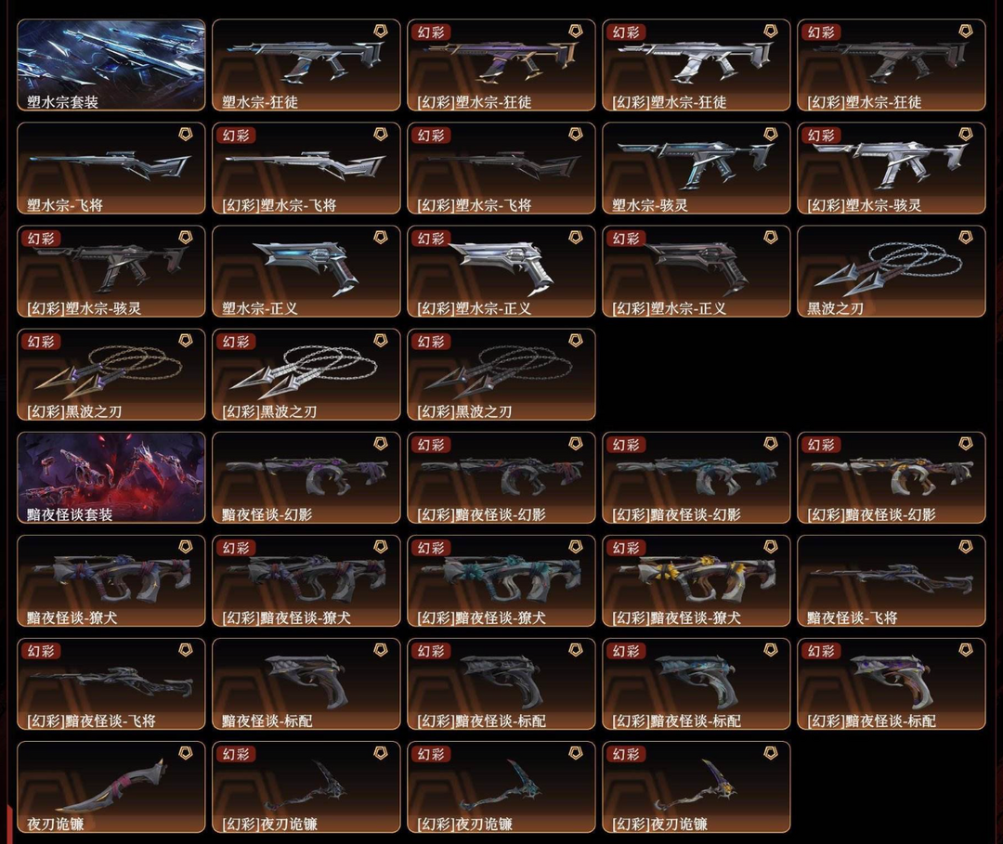This screenshot has height=844, width=1003.
Task: Click currency icon on 黑波之刃 card
Action: [966, 238]
